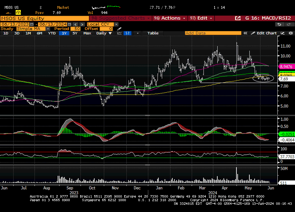Click the 11.00 price axis label
The height and width of the screenshot is (212, 295).
285,46
